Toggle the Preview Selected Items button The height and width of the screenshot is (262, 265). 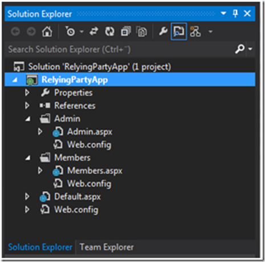[179, 31]
